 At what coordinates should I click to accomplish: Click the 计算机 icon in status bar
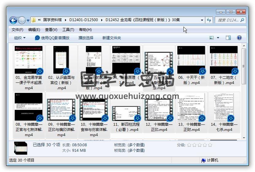point(203,160)
